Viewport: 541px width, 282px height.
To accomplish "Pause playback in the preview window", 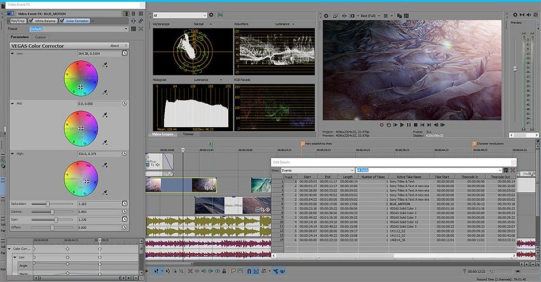I will [x=409, y=125].
